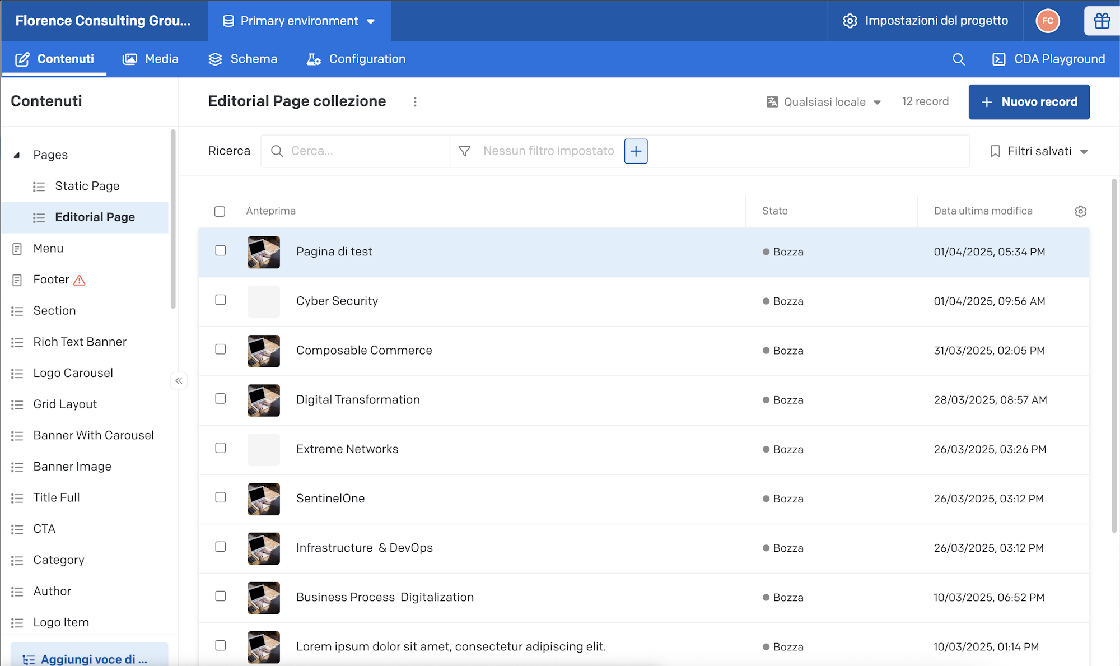Image resolution: width=1120 pixels, height=666 pixels.
Task: Click the list icon beside Author
Action: (x=17, y=592)
